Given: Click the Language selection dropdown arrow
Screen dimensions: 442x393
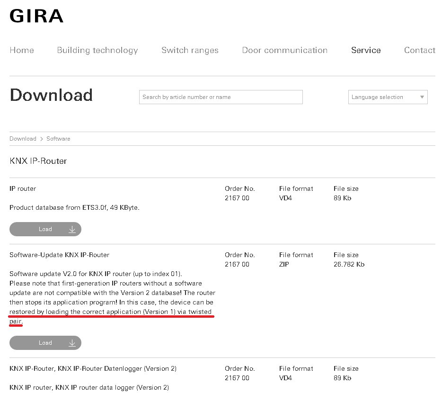Looking at the screenshot, I should pyautogui.click(x=422, y=97).
